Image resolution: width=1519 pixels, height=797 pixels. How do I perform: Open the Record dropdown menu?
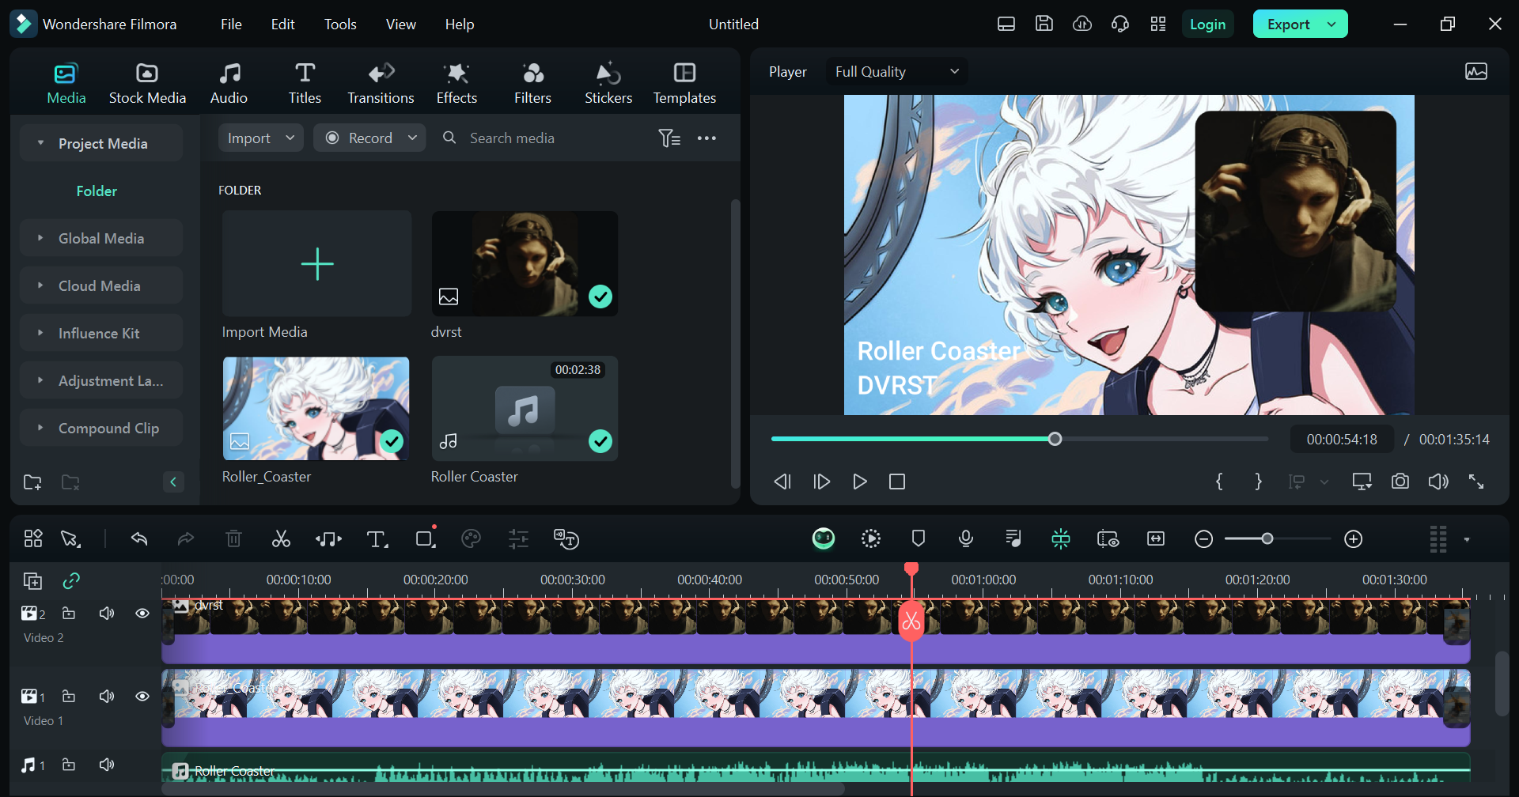click(x=412, y=138)
